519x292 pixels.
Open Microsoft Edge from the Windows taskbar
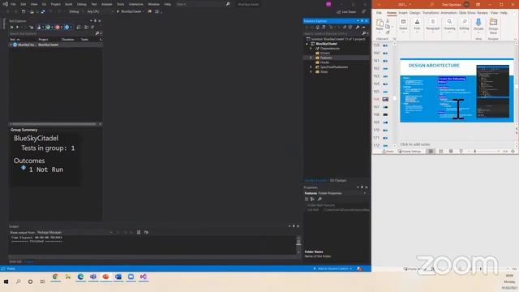point(80,277)
